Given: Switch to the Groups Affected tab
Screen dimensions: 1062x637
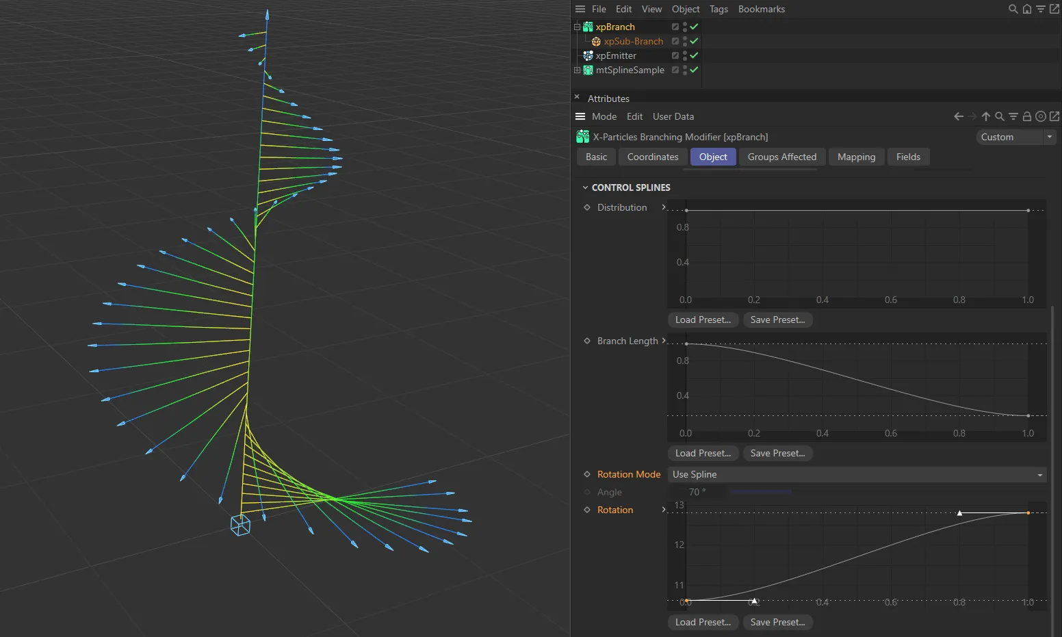Looking at the screenshot, I should click(781, 157).
